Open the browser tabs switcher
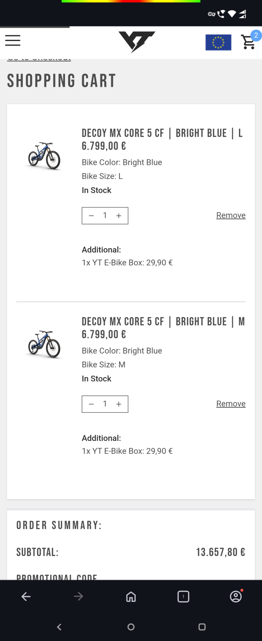The width and height of the screenshot is (262, 641). click(183, 596)
